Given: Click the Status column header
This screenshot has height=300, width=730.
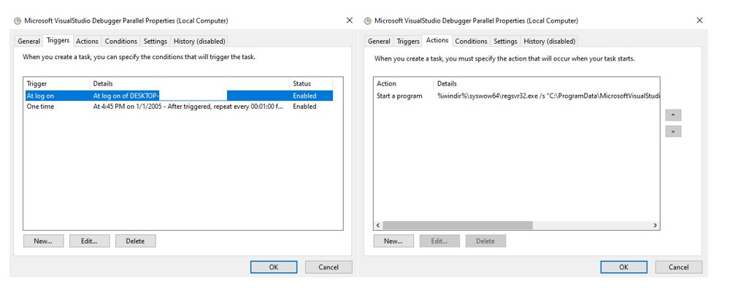Looking at the screenshot, I should click(x=311, y=83).
